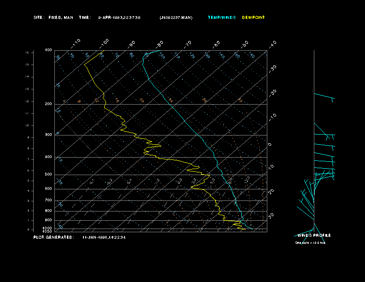Viewport: 365px width, 282px height.
Task: Click the 100 pressure level label
Action: tap(48, 50)
